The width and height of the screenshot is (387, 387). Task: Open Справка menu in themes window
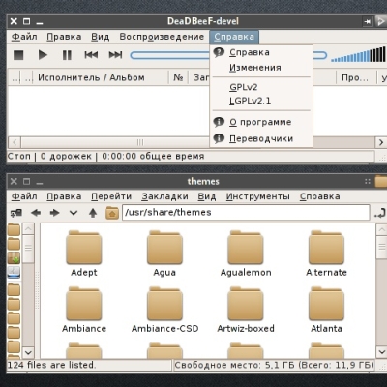click(319, 196)
